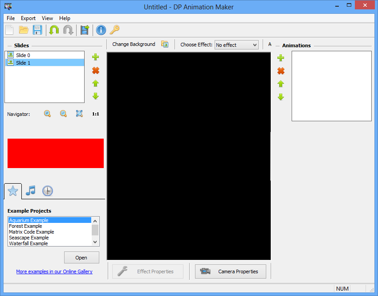Screen dimensions: 378x296
Task: Click the picture icon next to Change Background
Action: [165, 44]
